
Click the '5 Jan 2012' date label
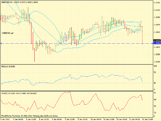(5, 119)
